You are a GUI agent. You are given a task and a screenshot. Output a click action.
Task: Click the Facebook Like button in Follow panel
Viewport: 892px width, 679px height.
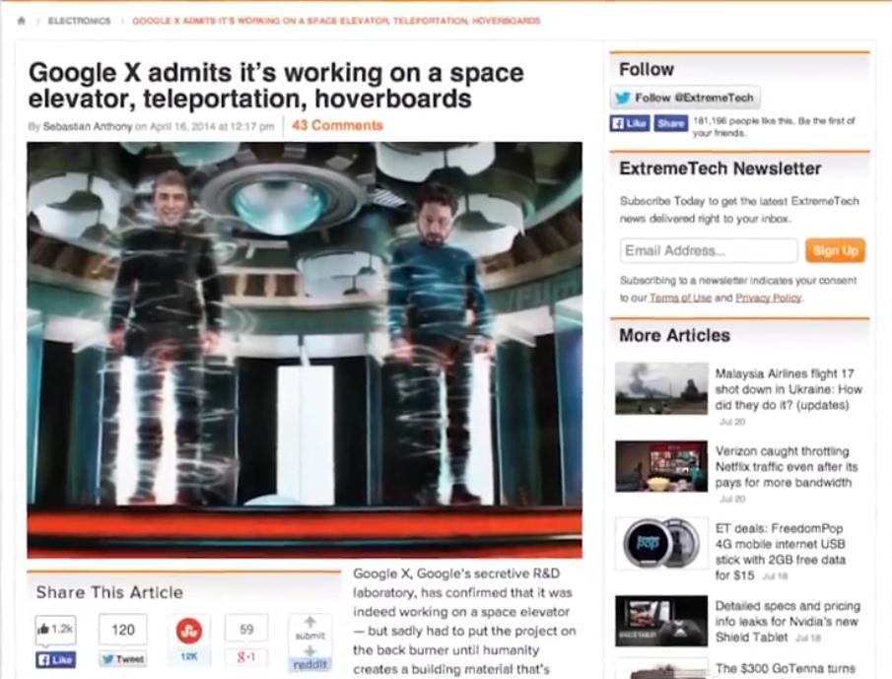[x=630, y=123]
